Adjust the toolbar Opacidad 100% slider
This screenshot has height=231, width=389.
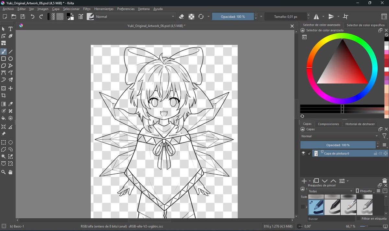click(233, 17)
